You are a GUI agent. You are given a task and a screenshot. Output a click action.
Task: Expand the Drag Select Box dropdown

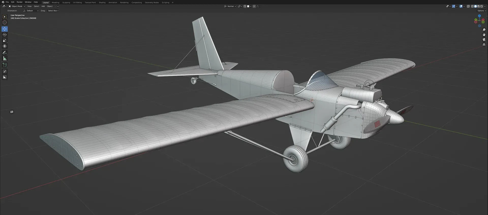coord(53,11)
